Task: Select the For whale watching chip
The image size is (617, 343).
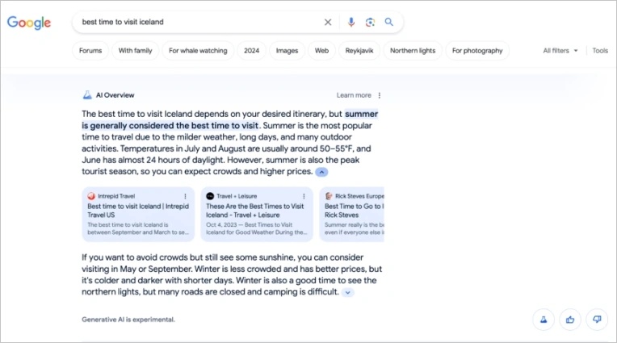Action: 198,50
